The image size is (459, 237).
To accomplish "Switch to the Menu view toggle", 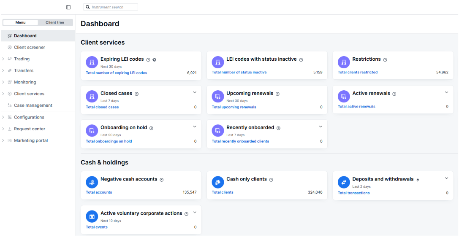I will click(20, 23).
